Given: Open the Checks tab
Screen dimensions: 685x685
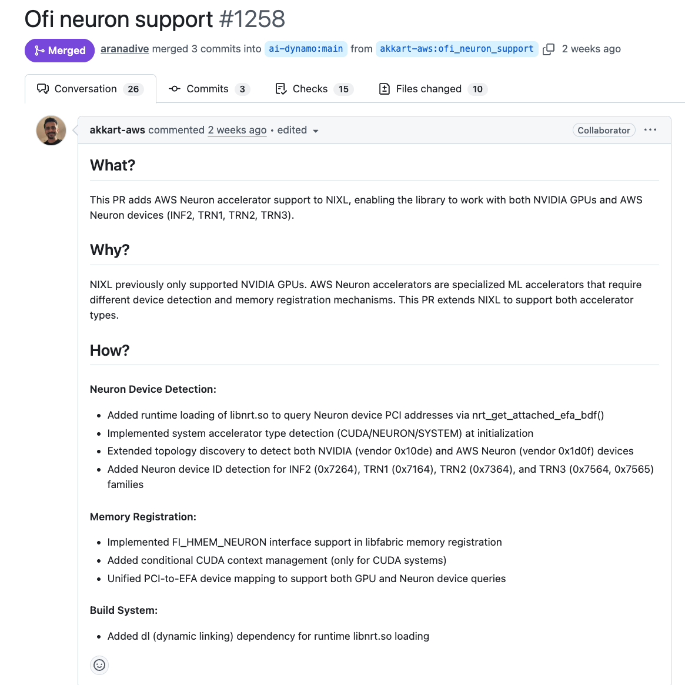Looking at the screenshot, I should point(310,89).
